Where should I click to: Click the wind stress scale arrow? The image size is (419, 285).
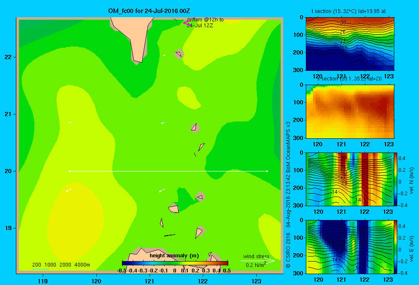coord(257,261)
